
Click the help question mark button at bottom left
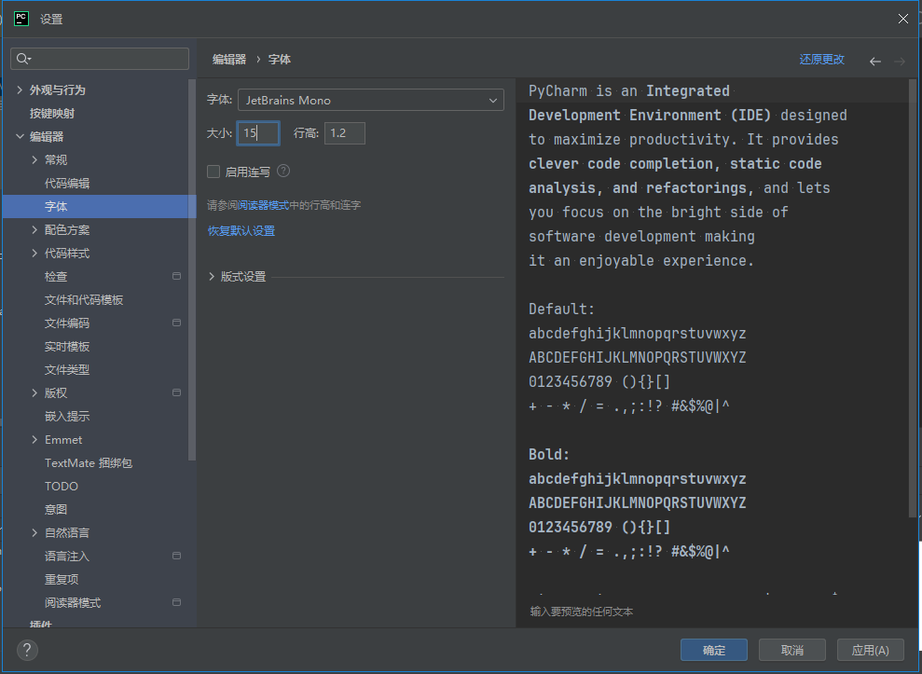(27, 650)
